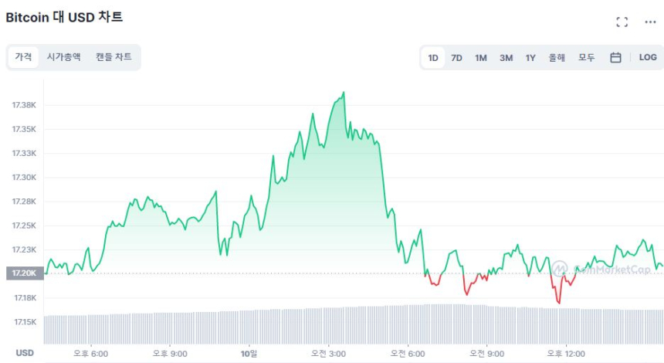Viewport: 664px width, 363px height.
Task: Switch to the 가격 tab
Action: click(x=23, y=57)
